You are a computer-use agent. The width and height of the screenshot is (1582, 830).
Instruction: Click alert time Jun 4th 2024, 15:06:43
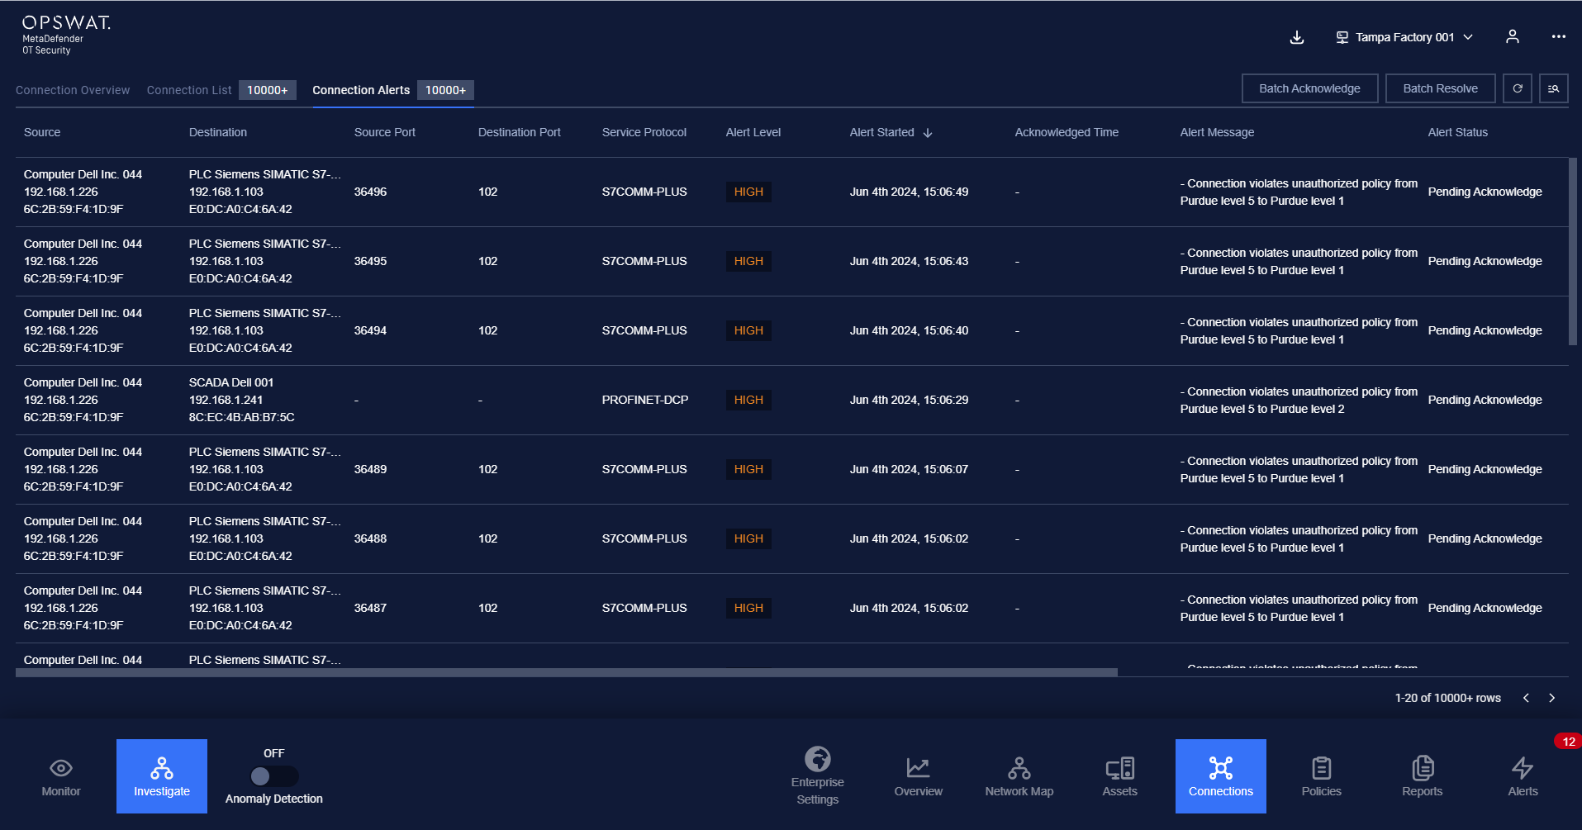(x=909, y=261)
